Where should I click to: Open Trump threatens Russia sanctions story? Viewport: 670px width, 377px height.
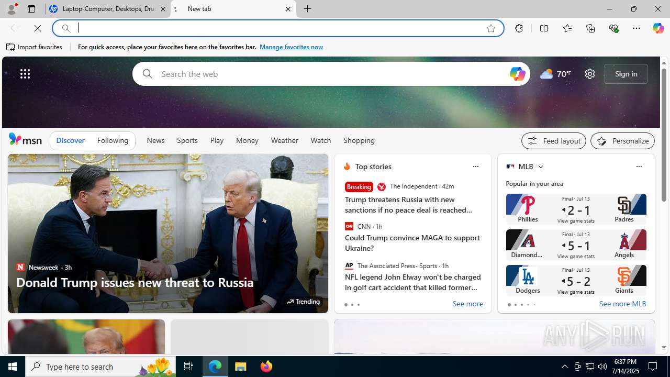click(408, 205)
